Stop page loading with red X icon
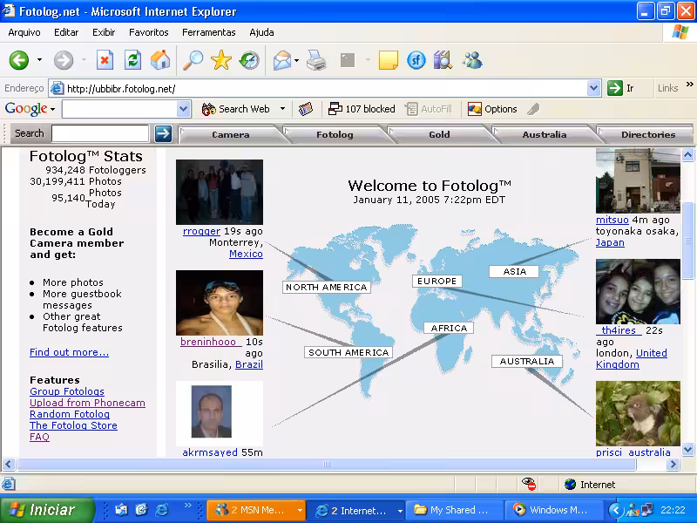This screenshot has width=697, height=523. pos(105,60)
